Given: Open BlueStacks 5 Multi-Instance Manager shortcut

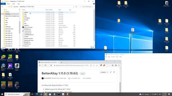Looking at the screenshot, I should click(x=10, y=58).
